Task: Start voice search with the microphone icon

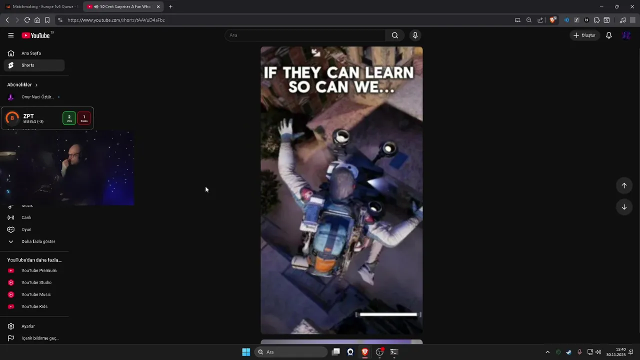Action: (x=415, y=35)
